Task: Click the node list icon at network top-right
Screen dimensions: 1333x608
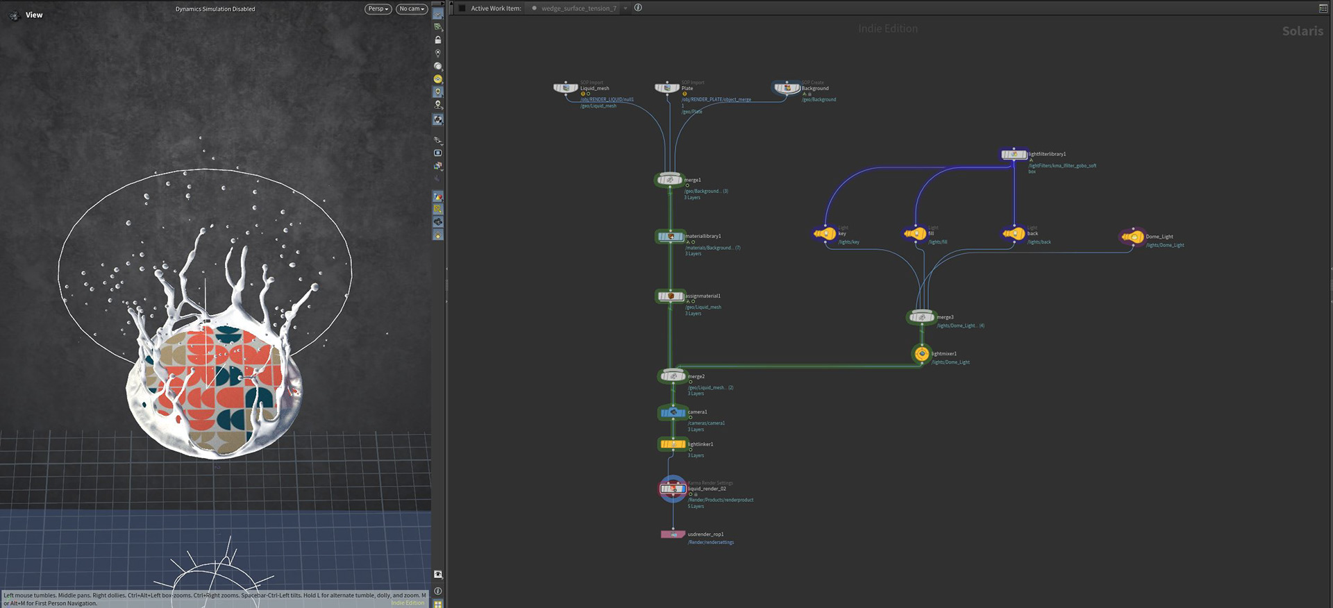Action: (x=1323, y=8)
